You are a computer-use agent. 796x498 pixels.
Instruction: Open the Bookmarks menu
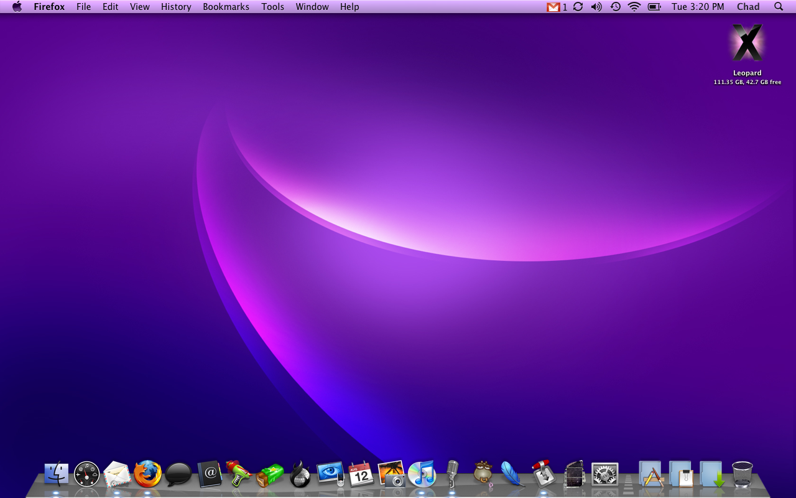point(226,7)
